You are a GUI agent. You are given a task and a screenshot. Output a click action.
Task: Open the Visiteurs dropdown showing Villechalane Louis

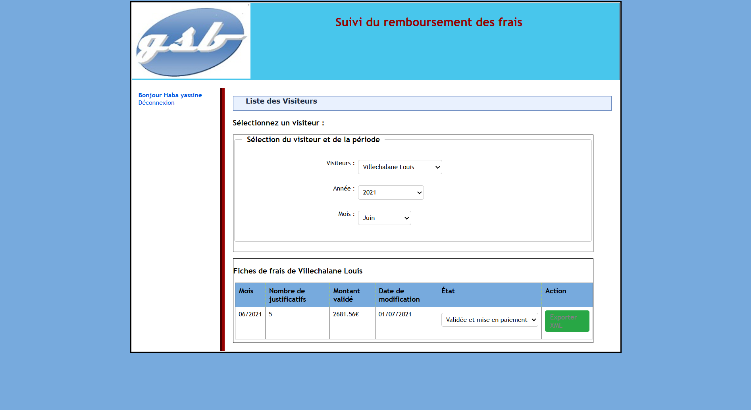(x=400, y=167)
